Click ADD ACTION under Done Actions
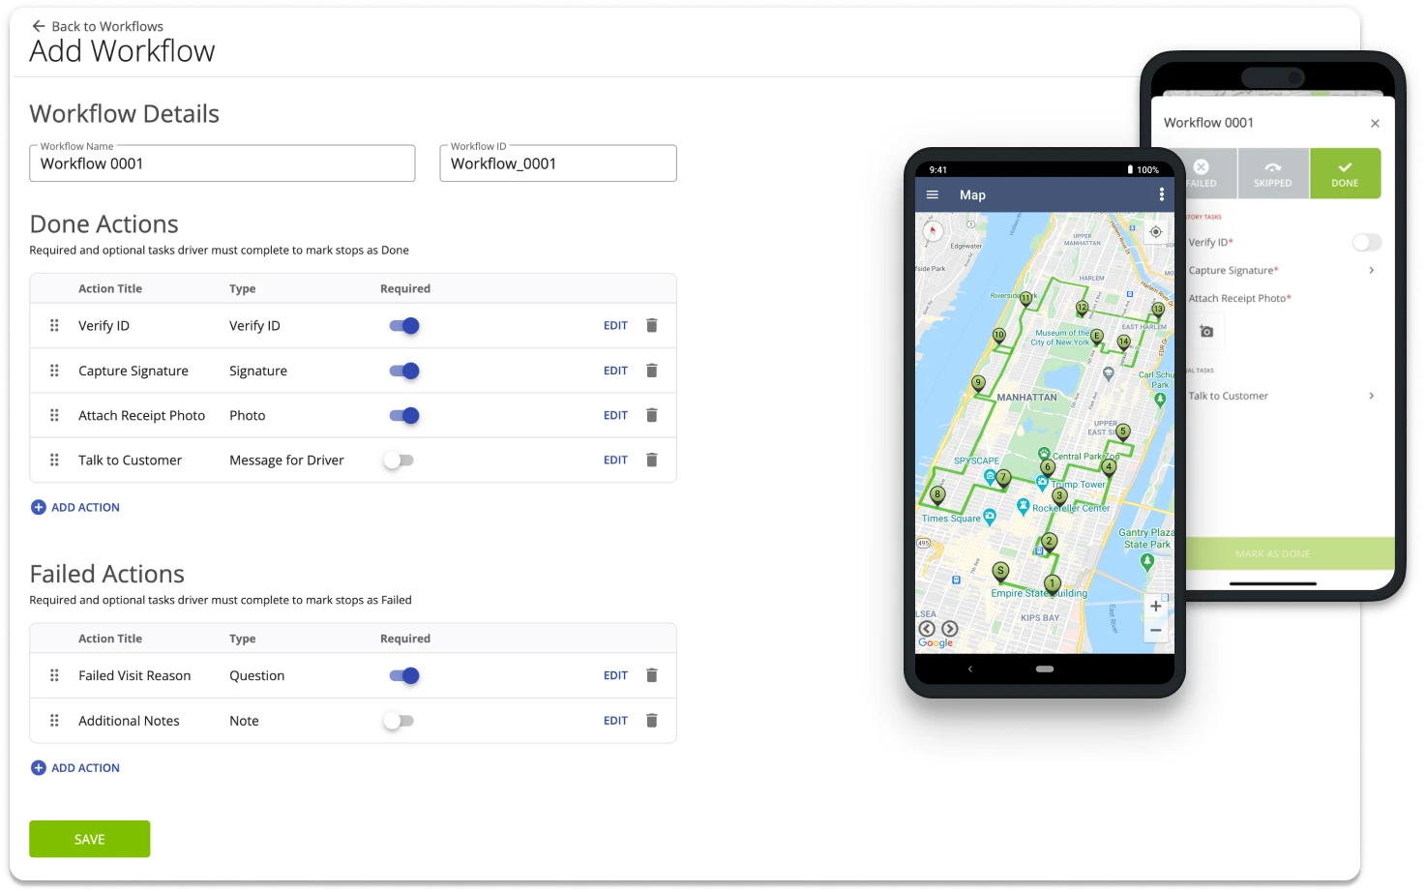The height and width of the screenshot is (892, 1426). (74, 506)
